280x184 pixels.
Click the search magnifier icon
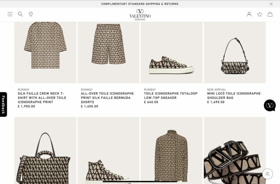tap(20, 14)
